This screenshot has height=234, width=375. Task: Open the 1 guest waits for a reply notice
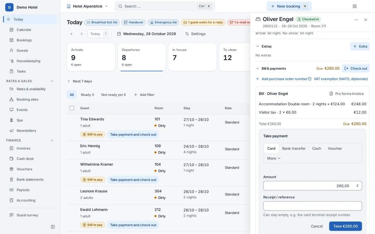coord(203,22)
